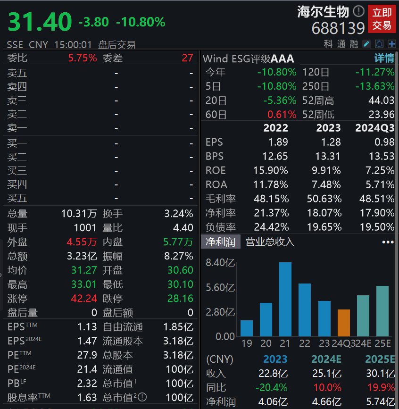This screenshot has width=399, height=409.
Task: Click the 立即交易 button
Action: 382,19
